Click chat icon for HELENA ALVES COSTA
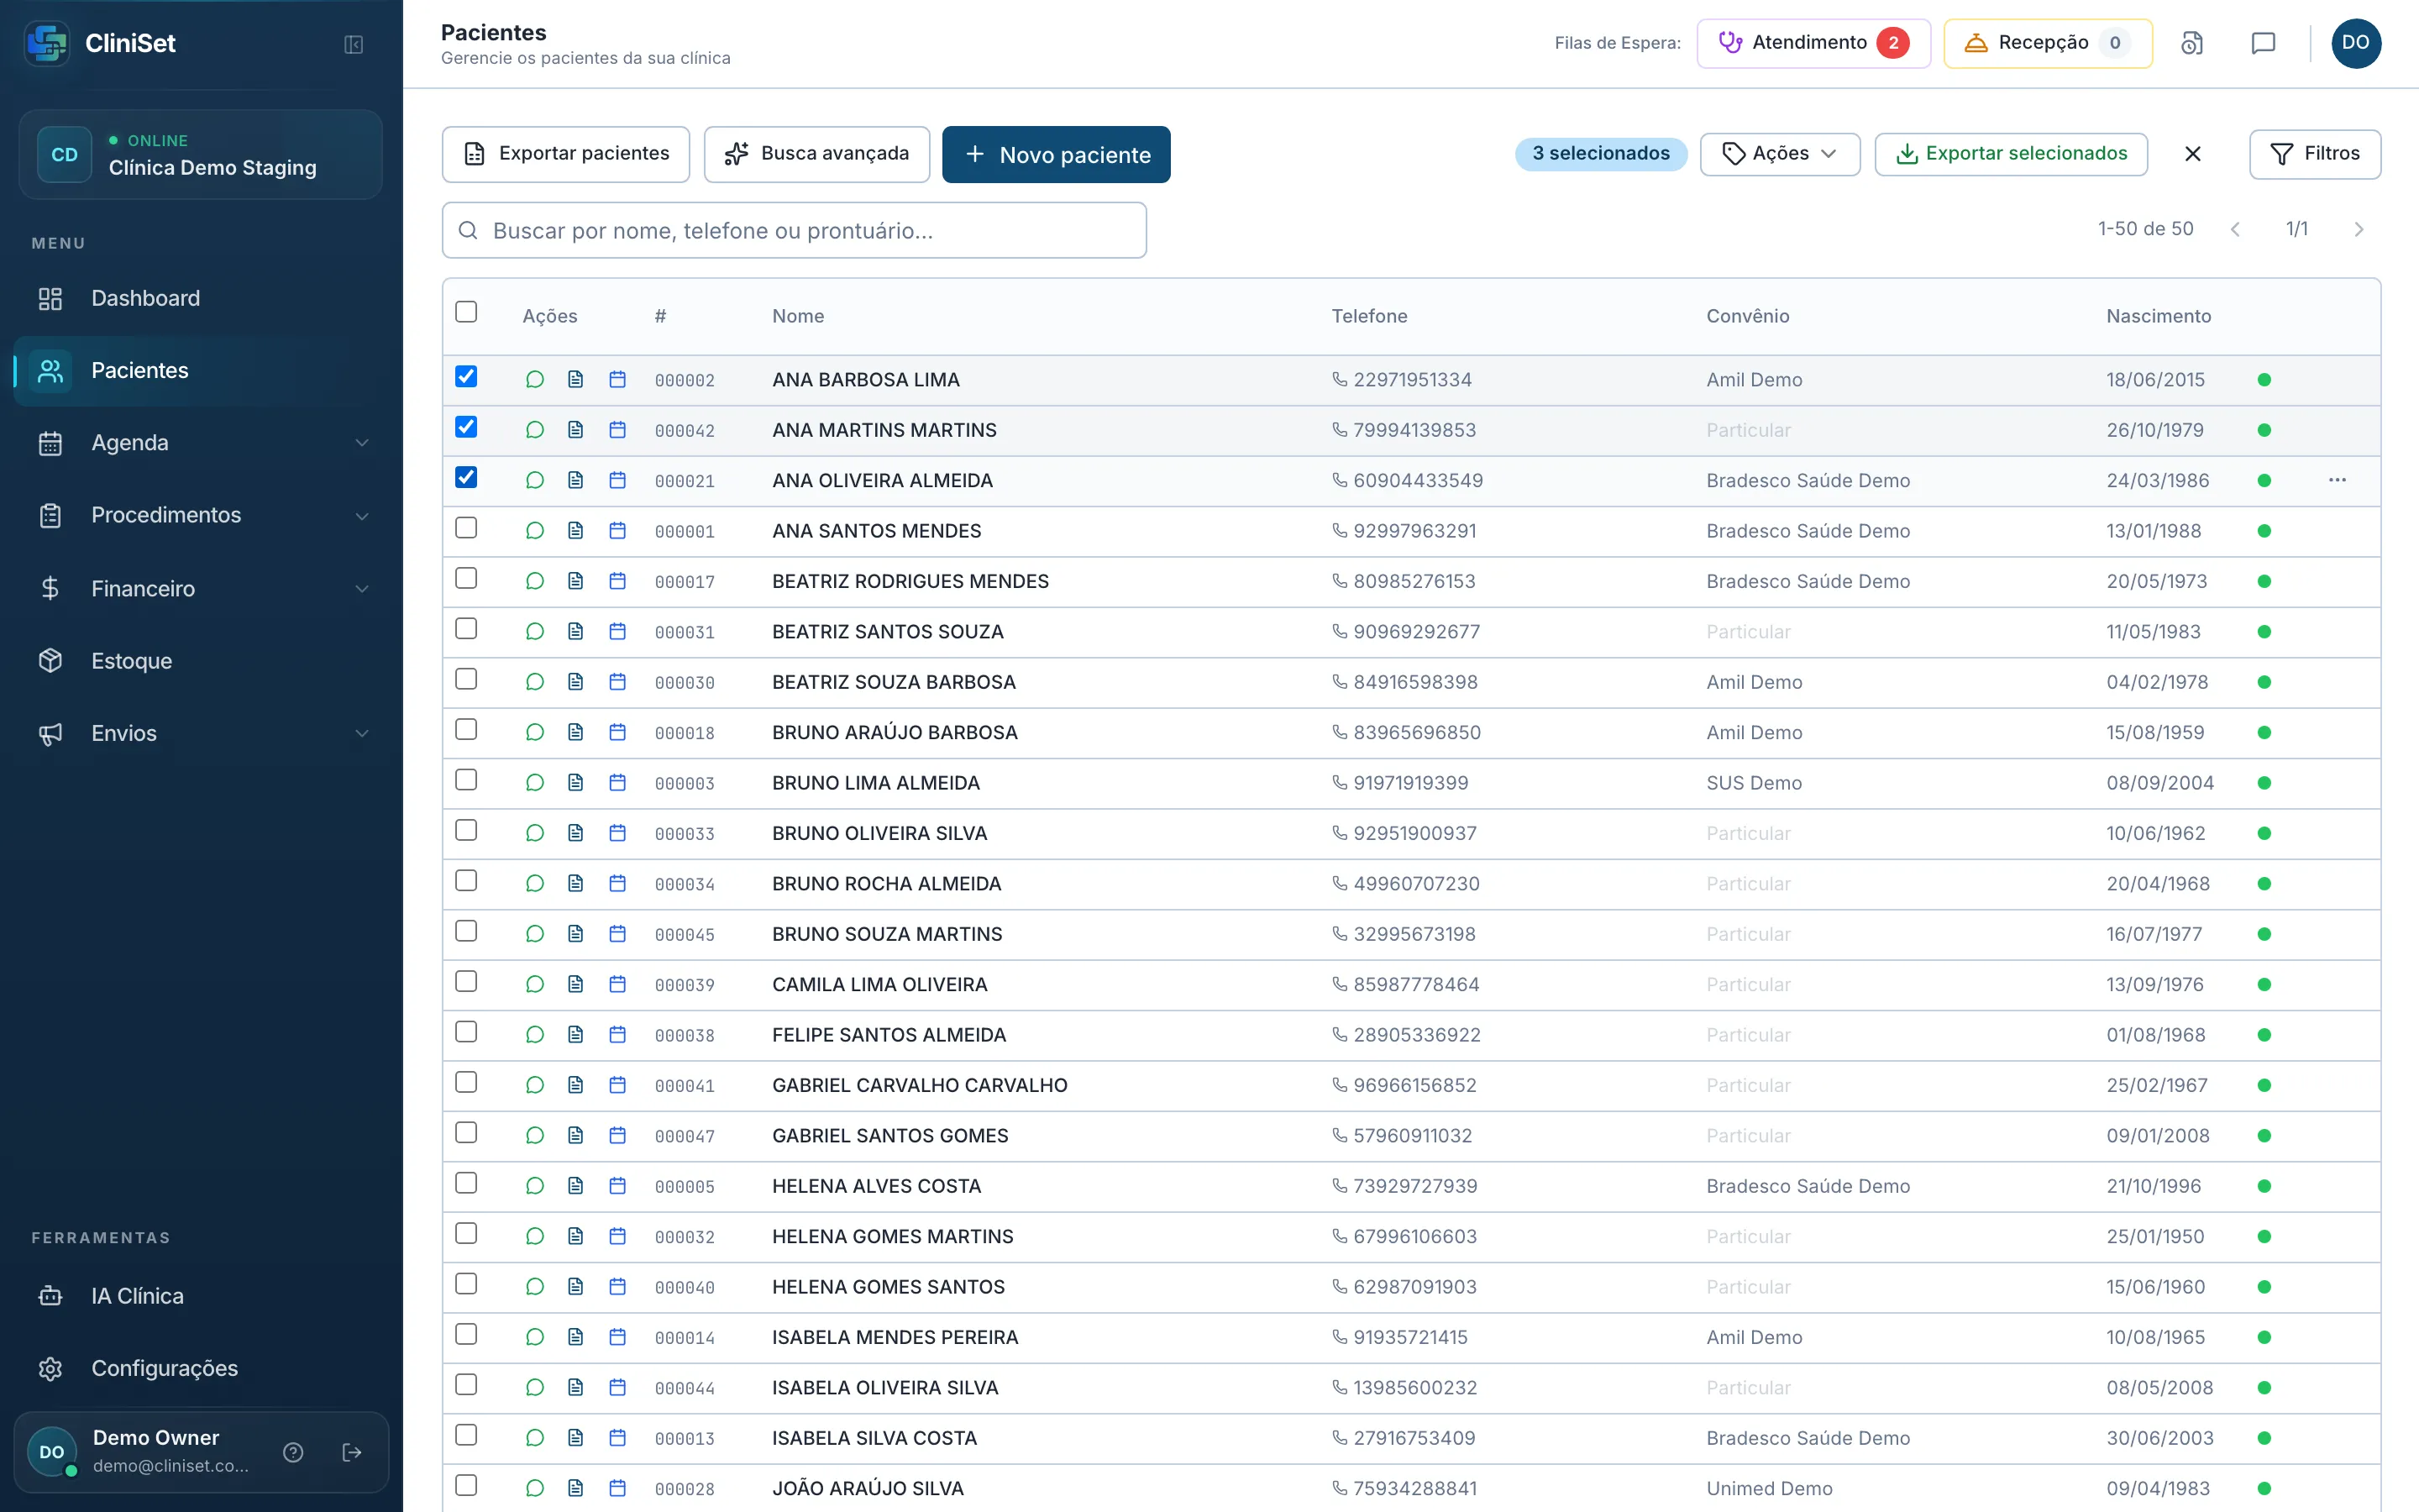The width and height of the screenshot is (2419, 1512). point(535,1186)
